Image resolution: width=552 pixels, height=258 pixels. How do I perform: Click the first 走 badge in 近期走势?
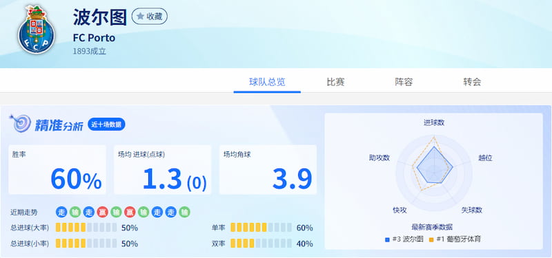point(61,212)
